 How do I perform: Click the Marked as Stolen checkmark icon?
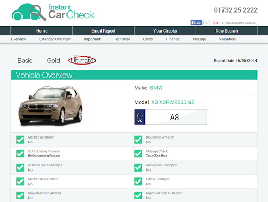tap(20, 140)
